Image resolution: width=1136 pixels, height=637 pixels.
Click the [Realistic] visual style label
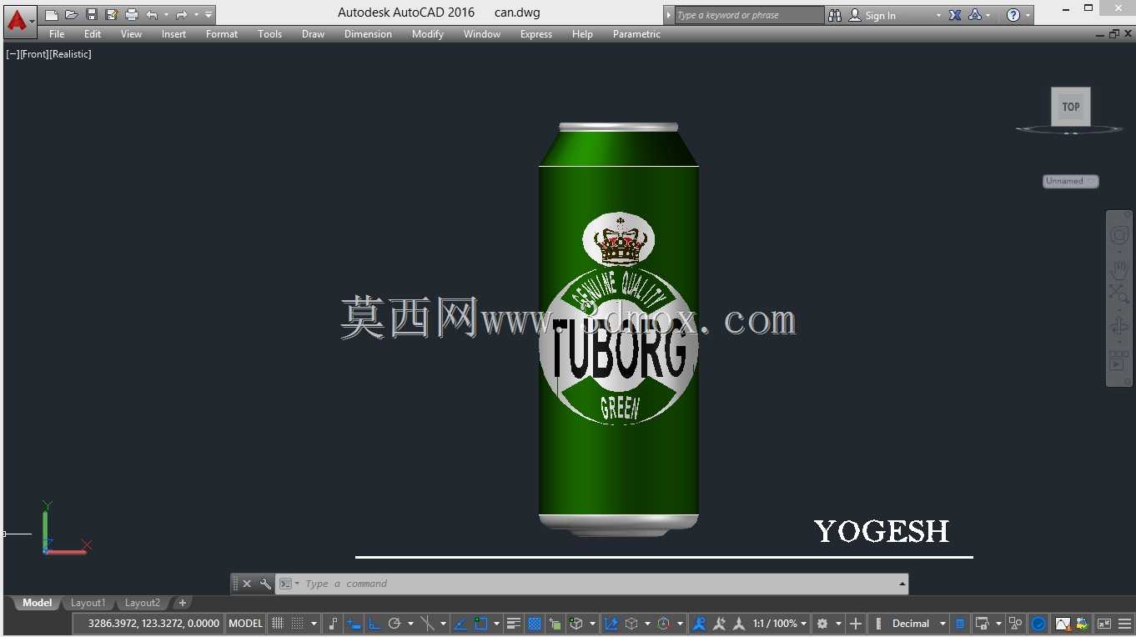[70, 54]
